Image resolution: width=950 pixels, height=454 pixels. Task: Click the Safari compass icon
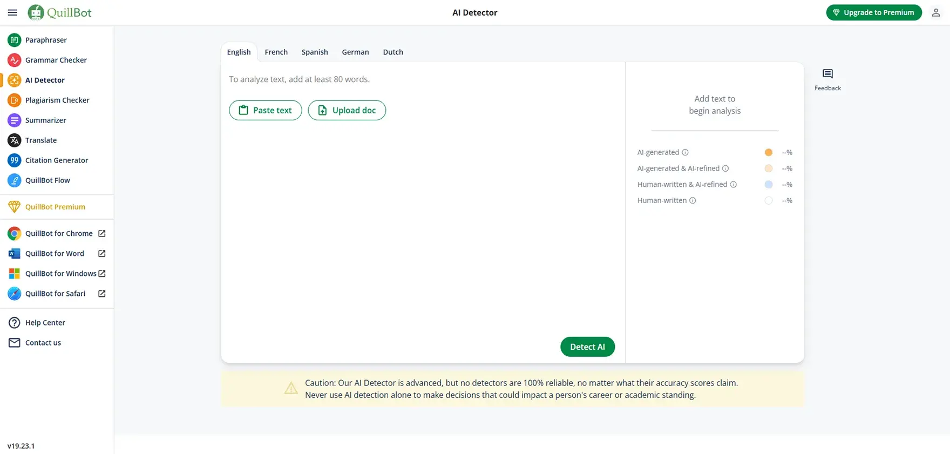(x=15, y=294)
